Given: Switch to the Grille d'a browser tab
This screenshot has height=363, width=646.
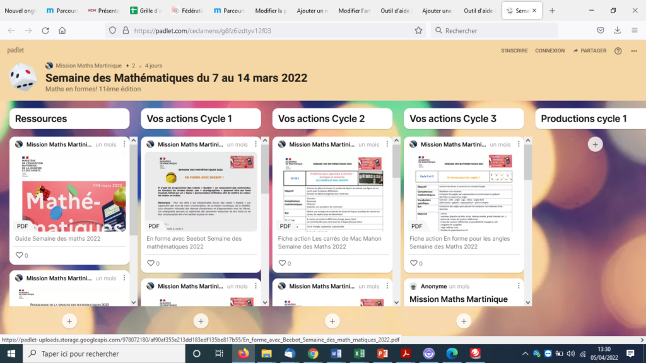Looking at the screenshot, I should point(145,11).
